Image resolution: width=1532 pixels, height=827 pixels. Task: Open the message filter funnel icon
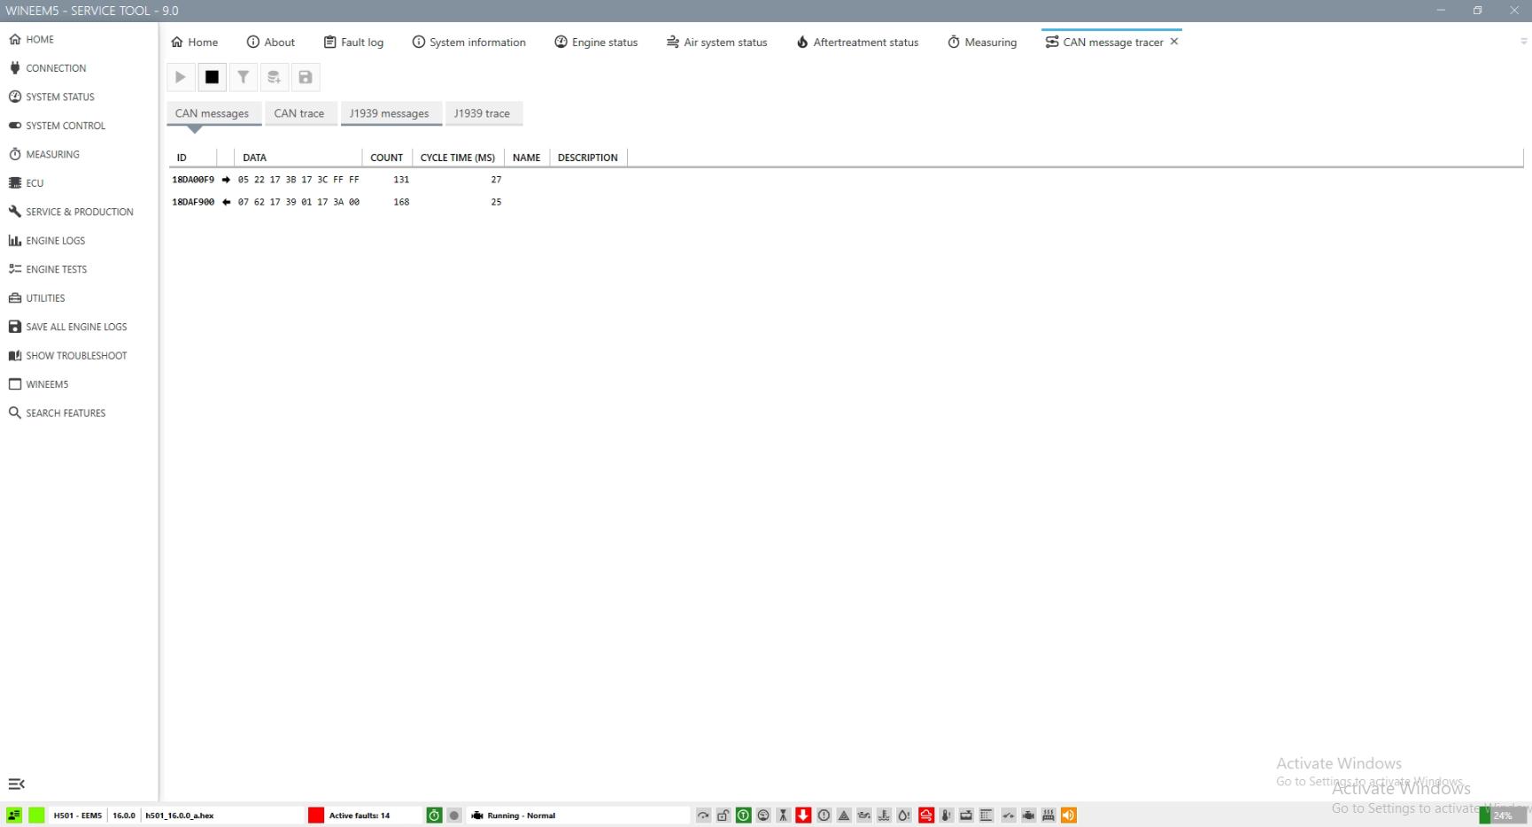[x=243, y=77]
